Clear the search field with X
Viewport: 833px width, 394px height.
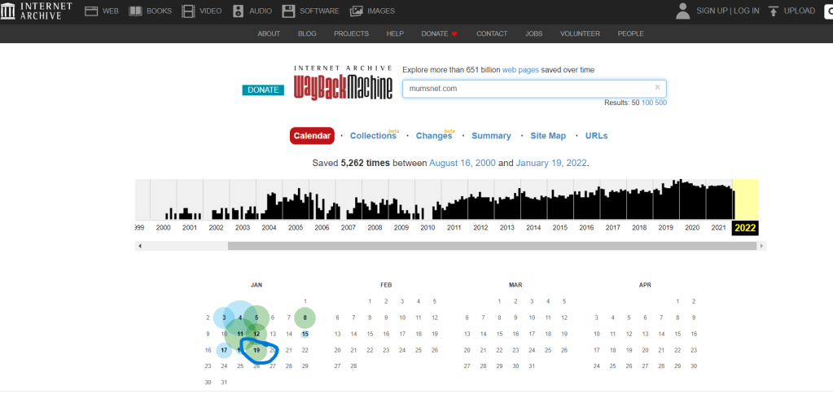point(657,87)
